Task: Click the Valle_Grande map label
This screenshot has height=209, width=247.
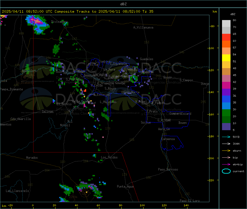Action: (x=82, y=101)
